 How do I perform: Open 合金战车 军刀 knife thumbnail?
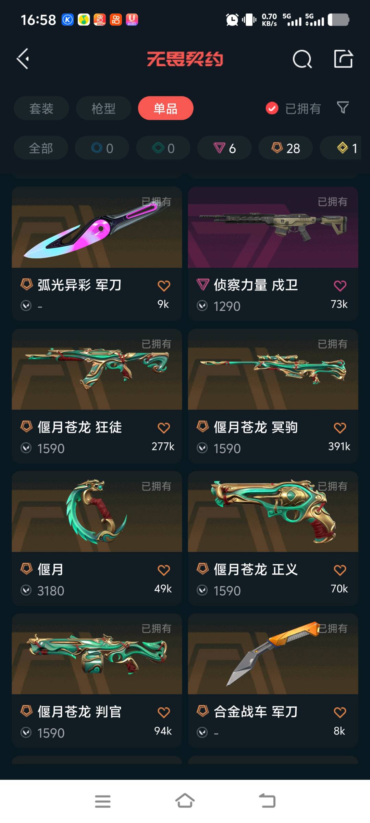pyautogui.click(x=273, y=654)
